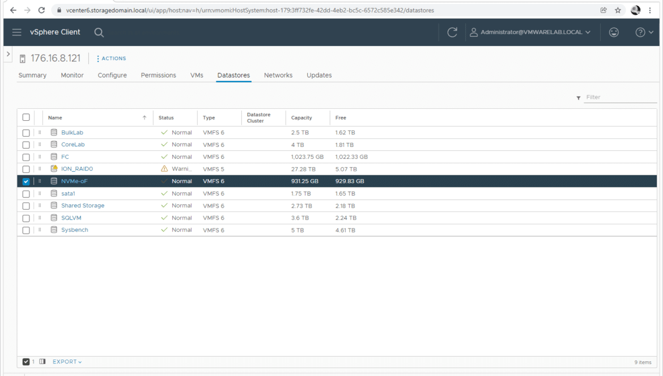
Task: Go forward in the browser
Action: (x=27, y=10)
